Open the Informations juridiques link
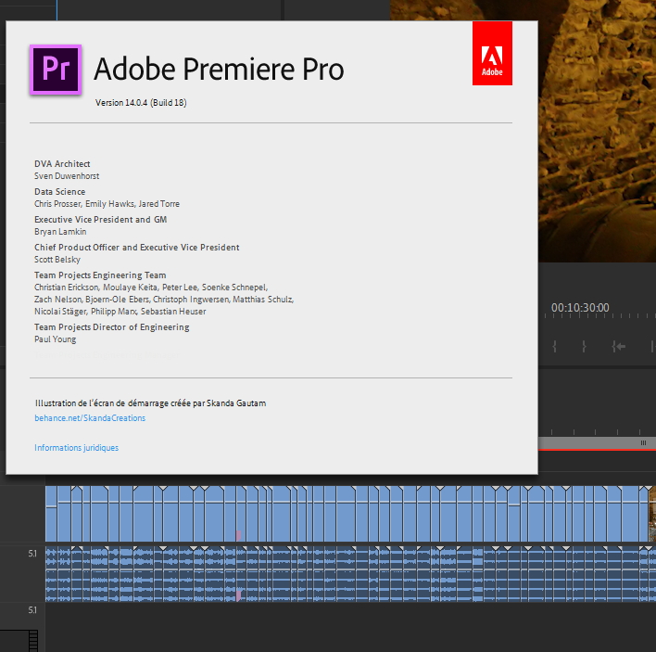Screen dimensions: 656x652 coord(76,448)
